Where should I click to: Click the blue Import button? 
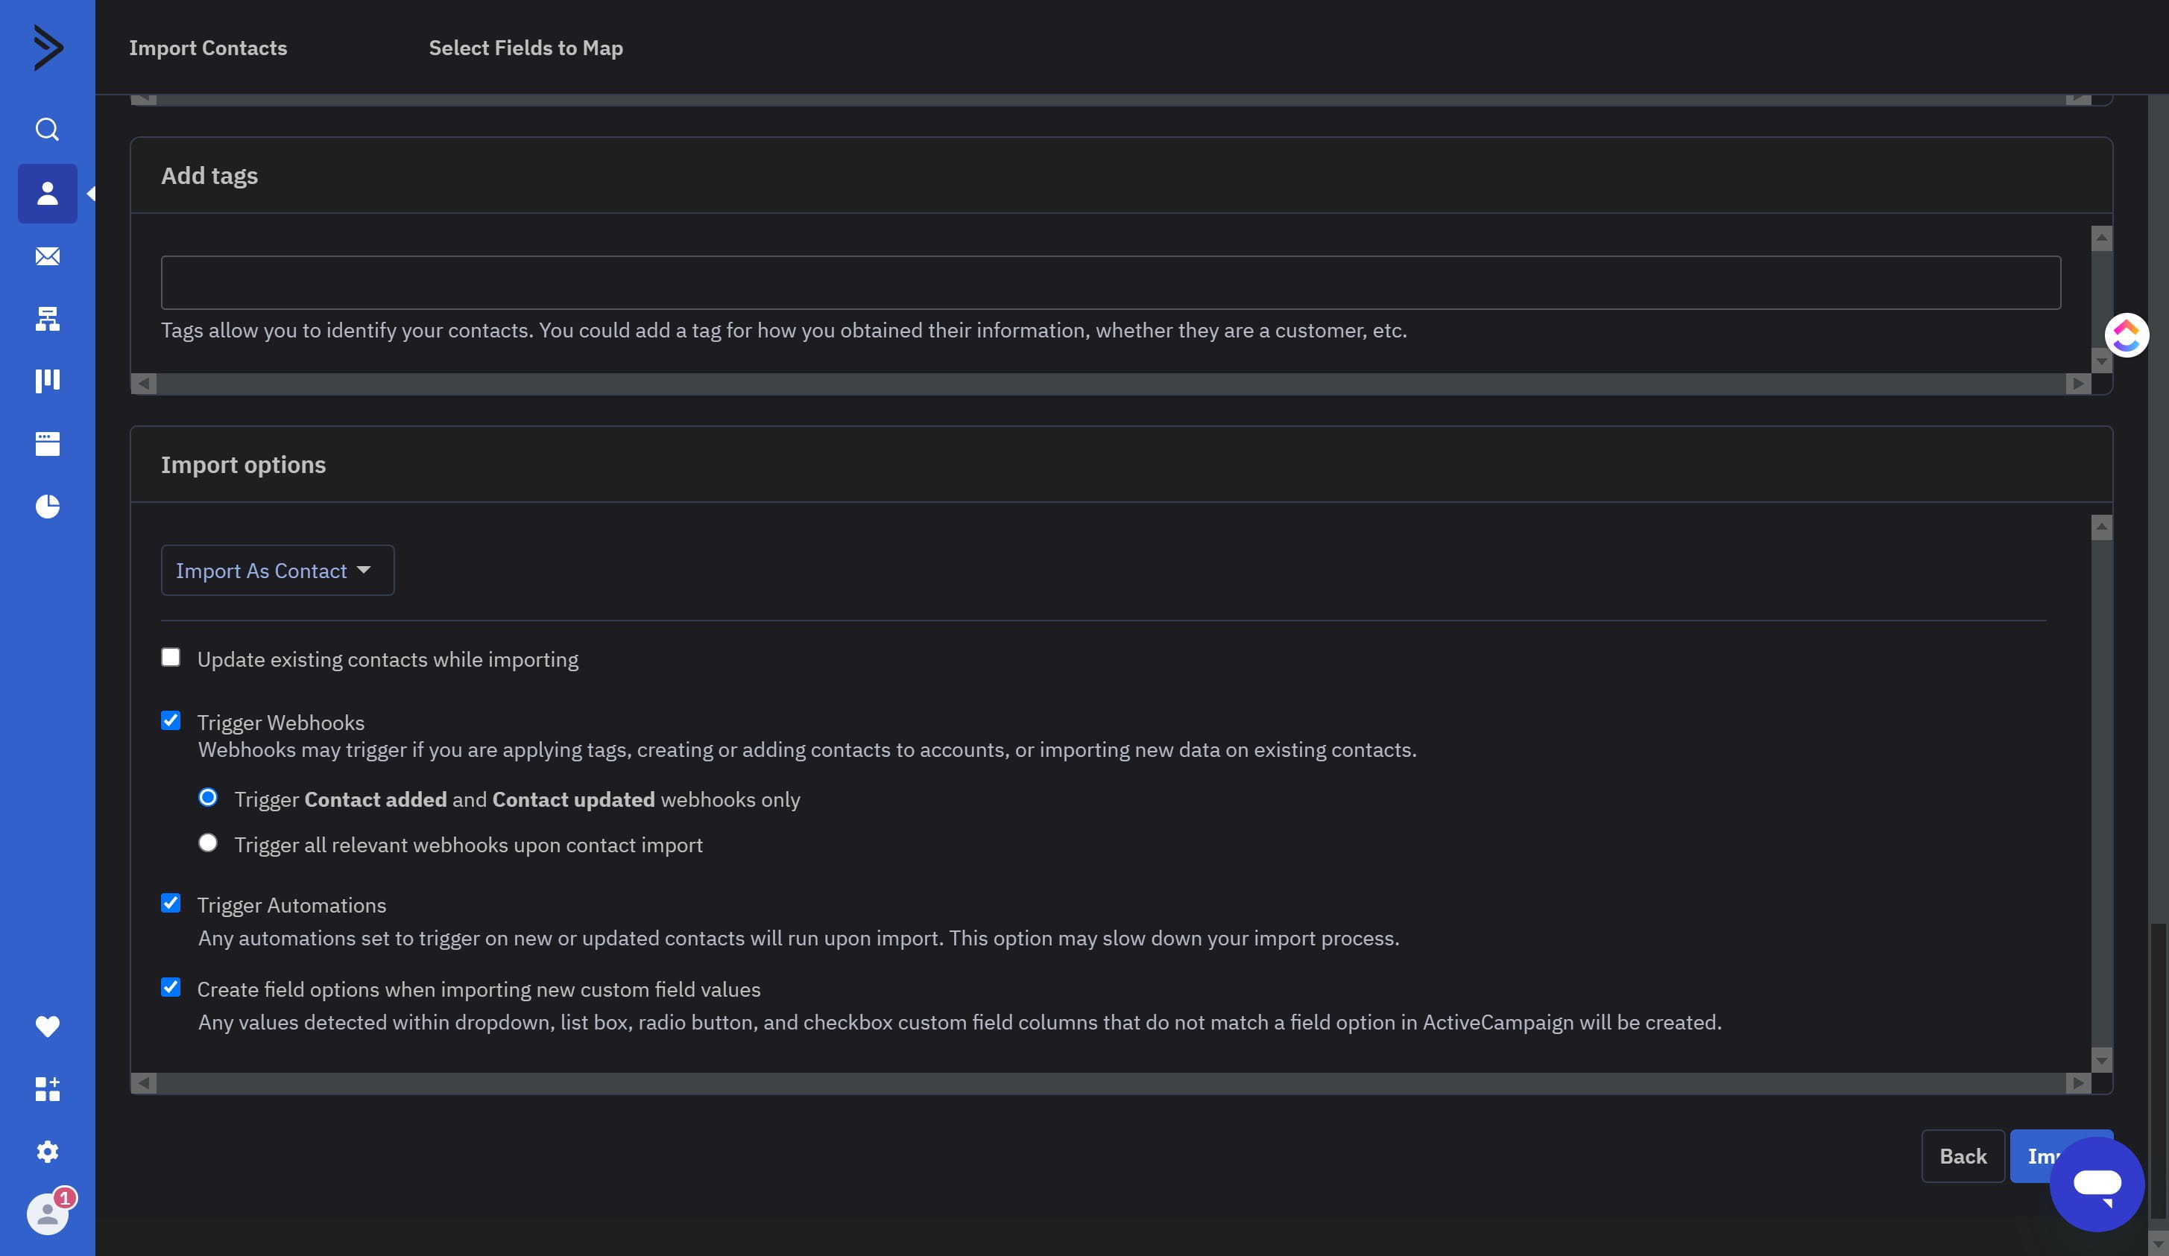click(2035, 1156)
